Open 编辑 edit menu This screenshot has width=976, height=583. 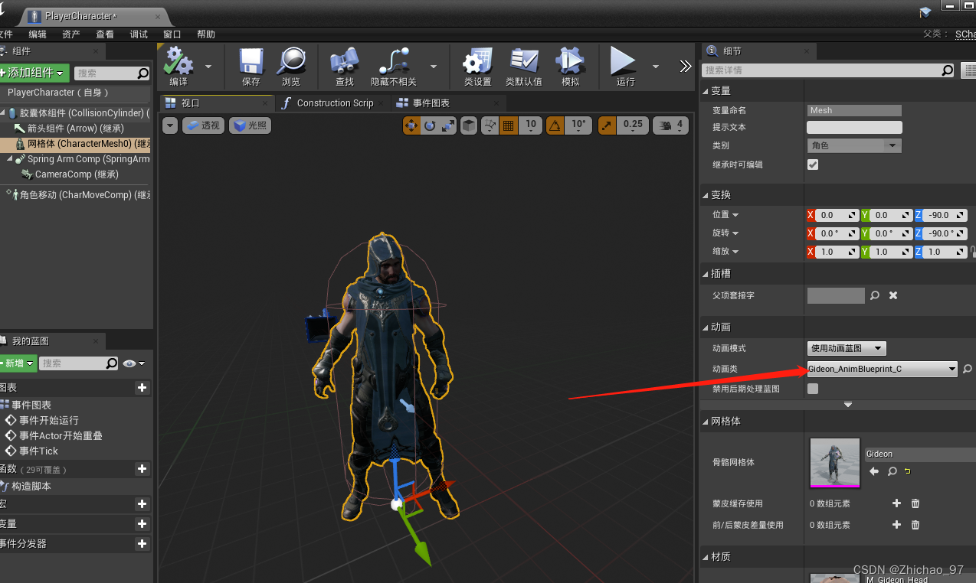point(38,34)
